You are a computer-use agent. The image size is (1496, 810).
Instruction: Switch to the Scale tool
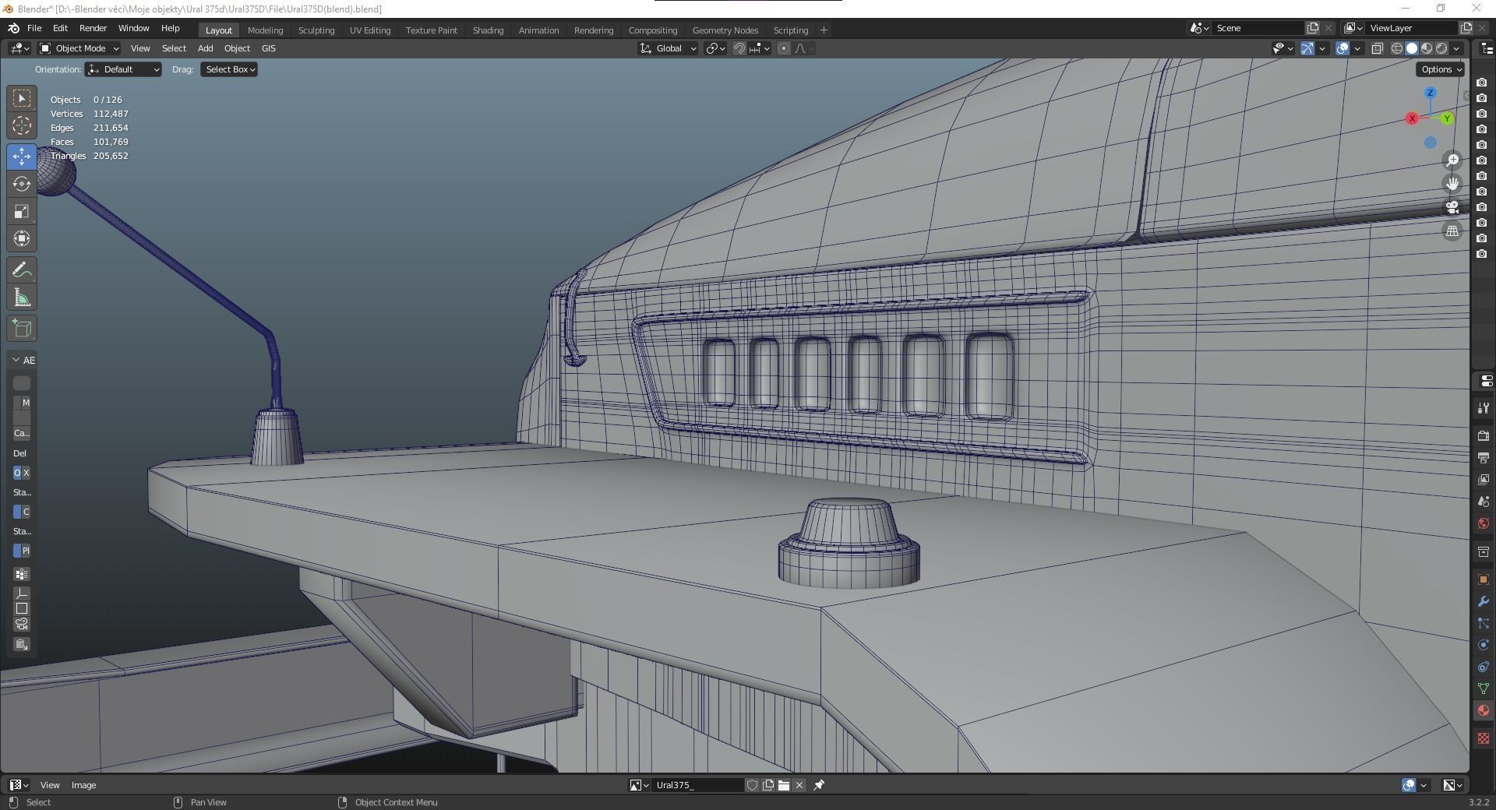(x=22, y=211)
